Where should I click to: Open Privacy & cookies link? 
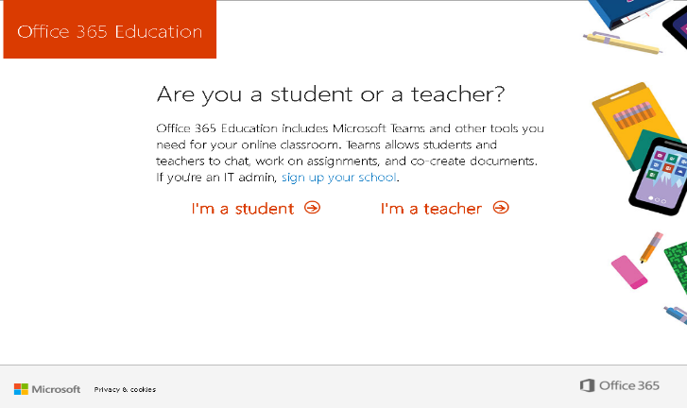click(125, 389)
